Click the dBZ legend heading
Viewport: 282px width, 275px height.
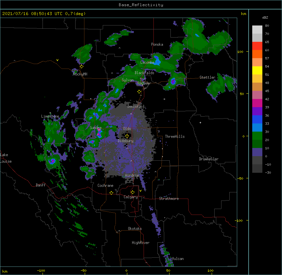pyautogui.click(x=265, y=17)
